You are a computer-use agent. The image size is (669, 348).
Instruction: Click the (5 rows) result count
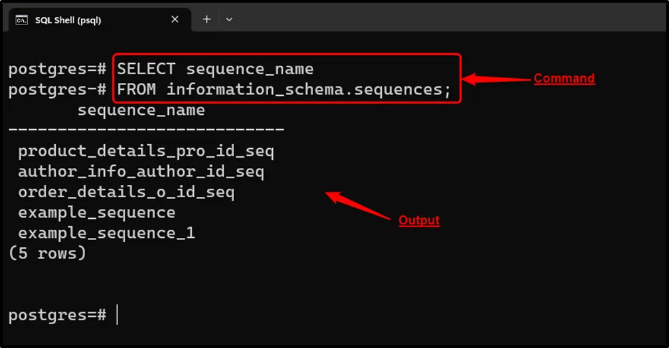[x=47, y=254]
